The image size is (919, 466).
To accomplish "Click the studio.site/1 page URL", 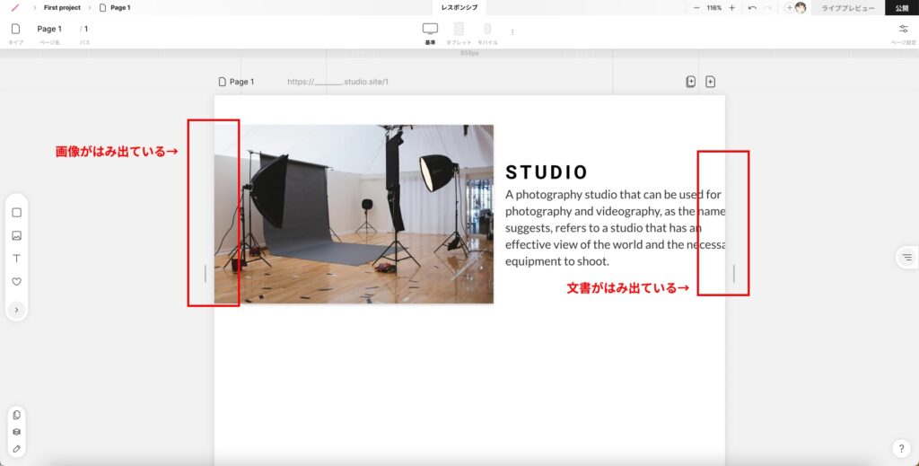I will pyautogui.click(x=337, y=82).
